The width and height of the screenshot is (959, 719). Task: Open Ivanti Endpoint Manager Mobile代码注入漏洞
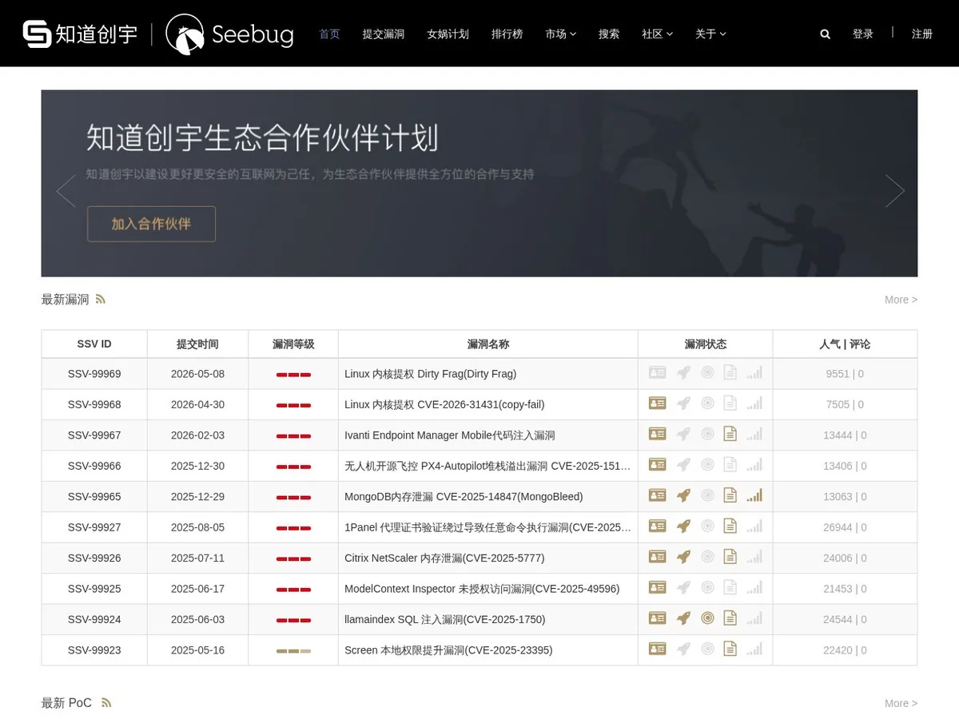point(450,435)
